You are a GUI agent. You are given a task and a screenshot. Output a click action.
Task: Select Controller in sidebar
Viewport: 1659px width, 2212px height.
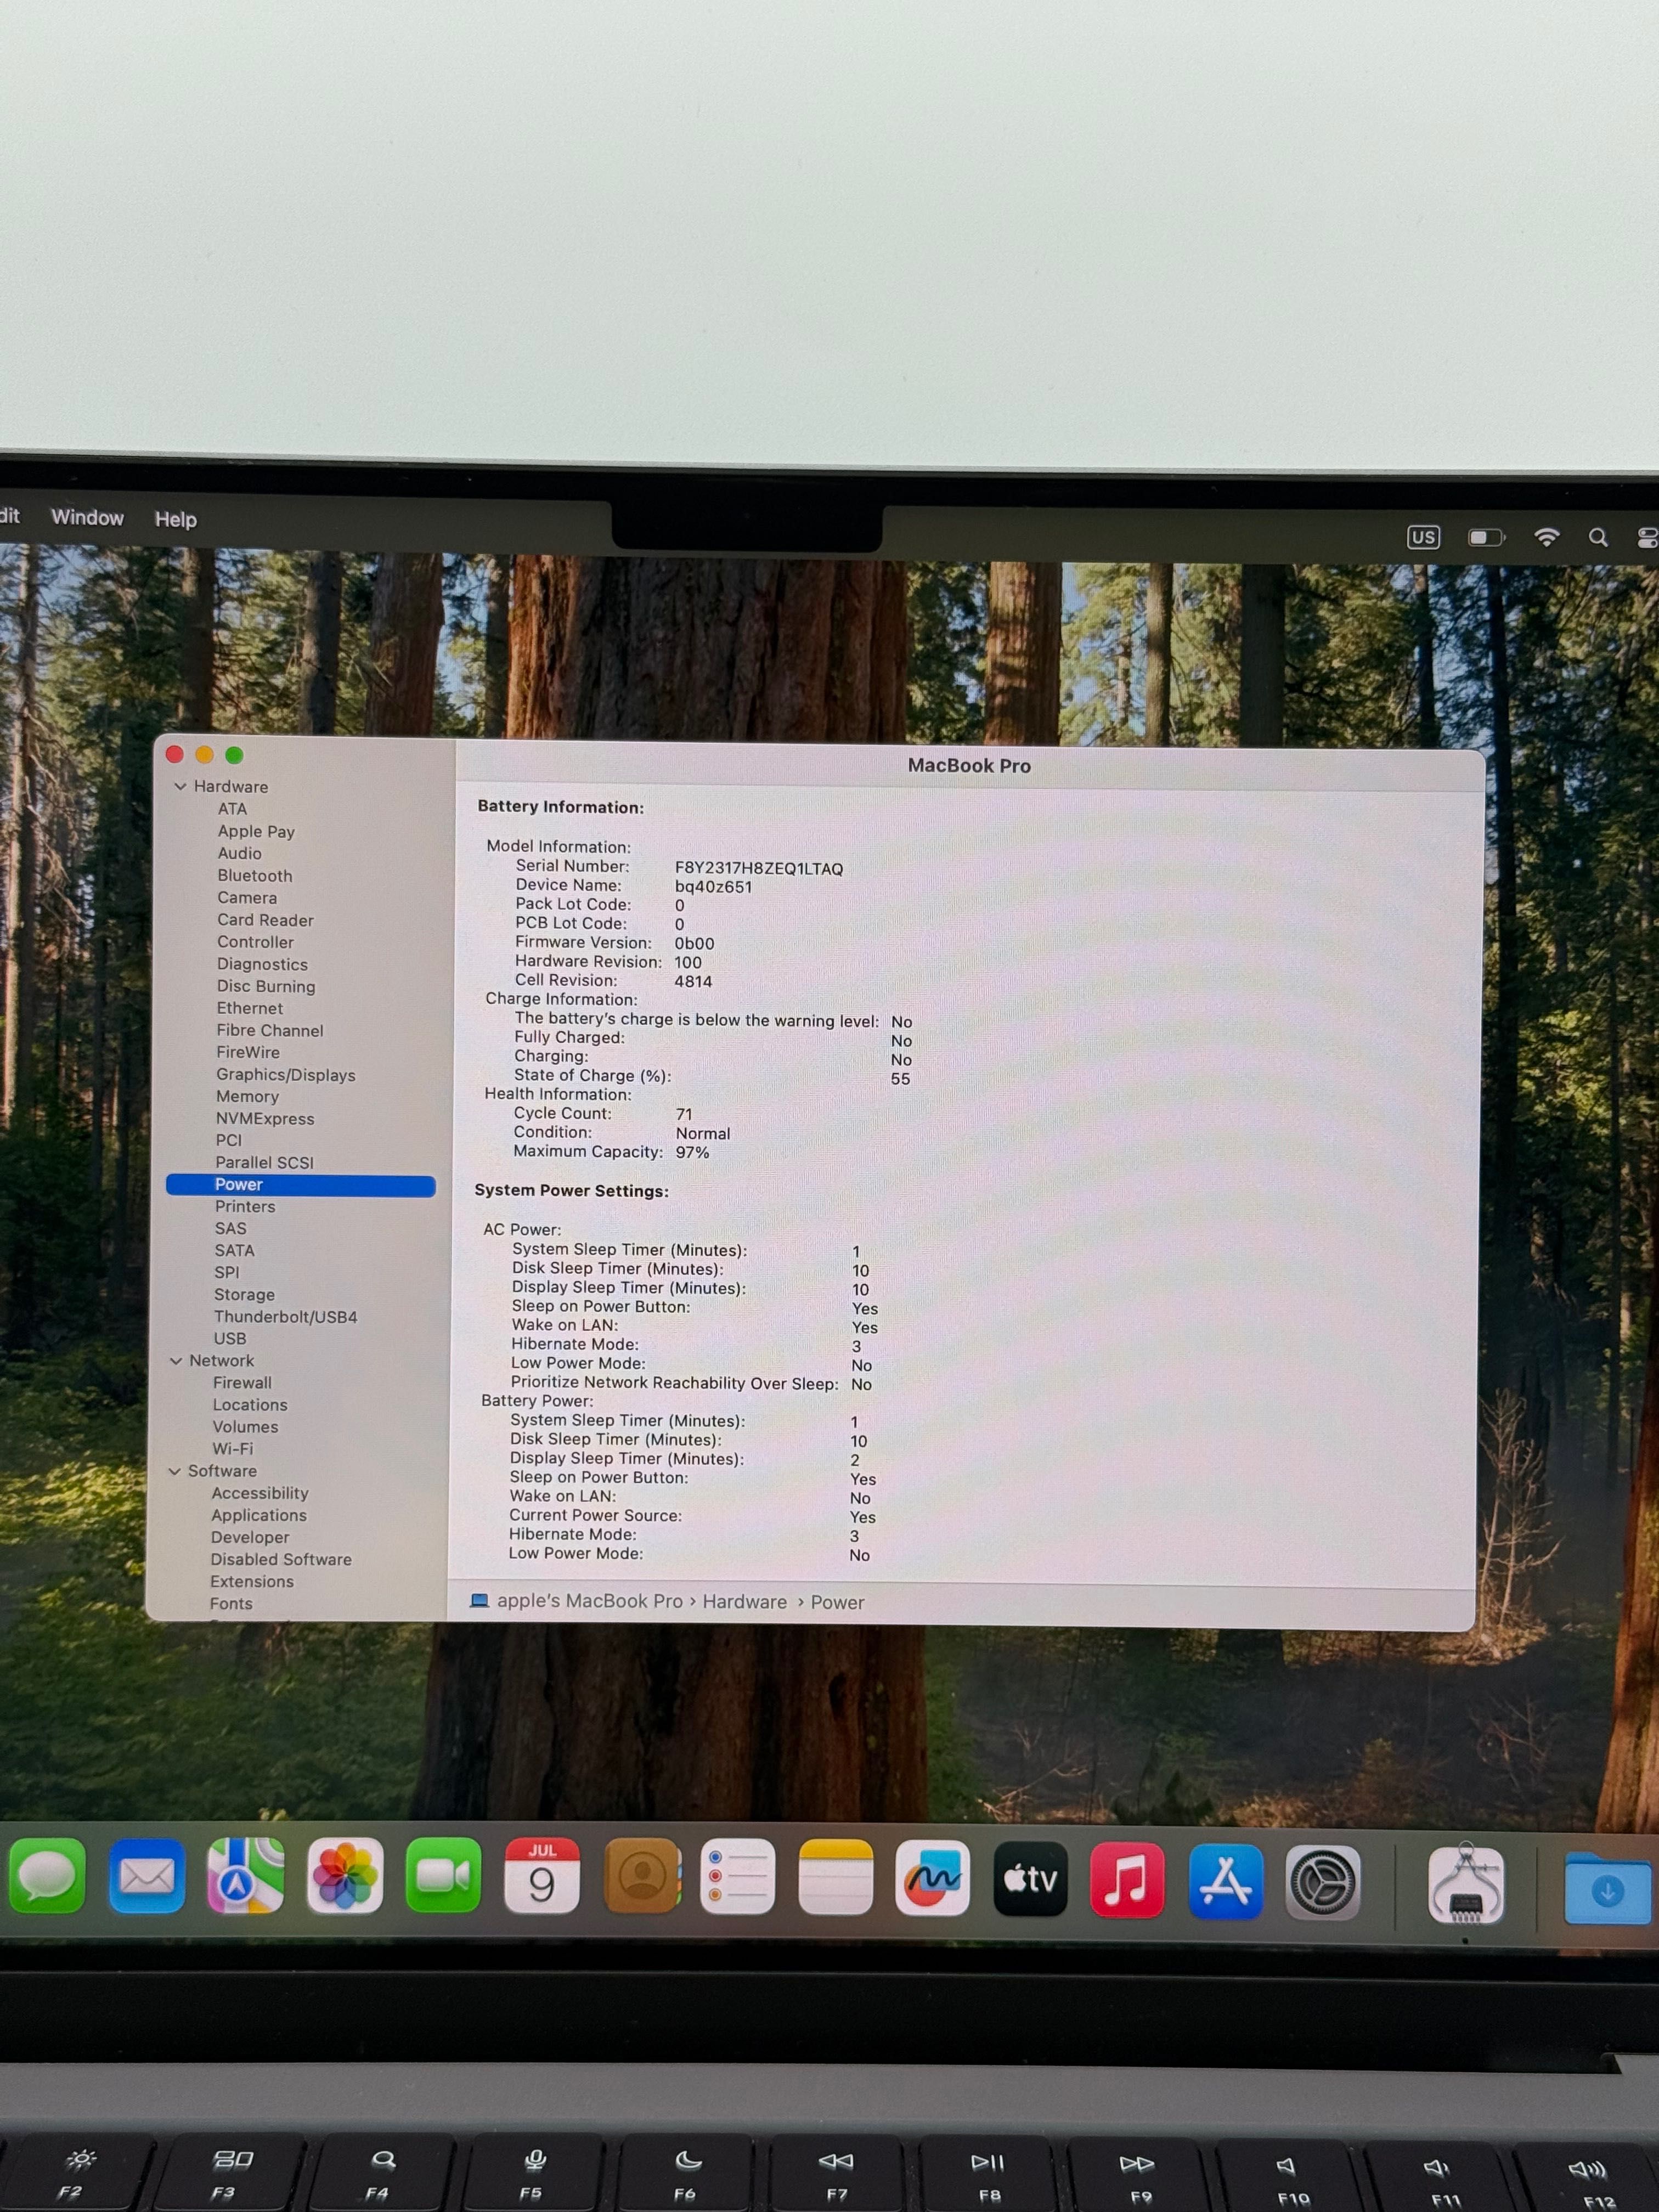coord(255,942)
